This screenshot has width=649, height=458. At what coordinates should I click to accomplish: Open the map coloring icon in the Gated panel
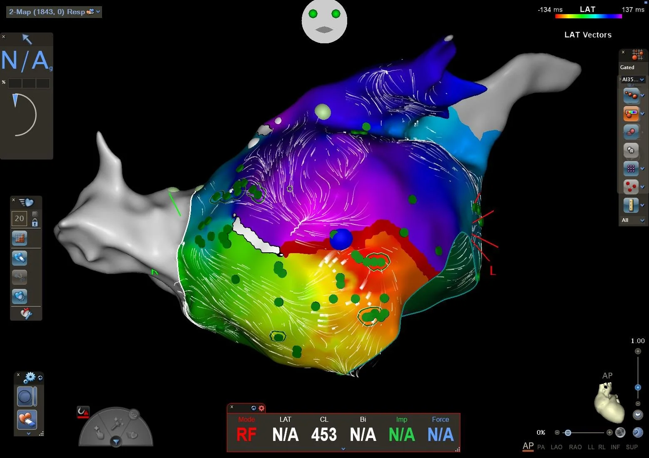(631, 113)
